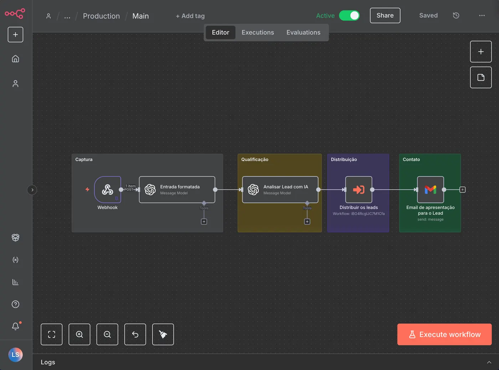This screenshot has width=499, height=370.
Task: Select Distribuir os leads node
Action: click(359, 190)
